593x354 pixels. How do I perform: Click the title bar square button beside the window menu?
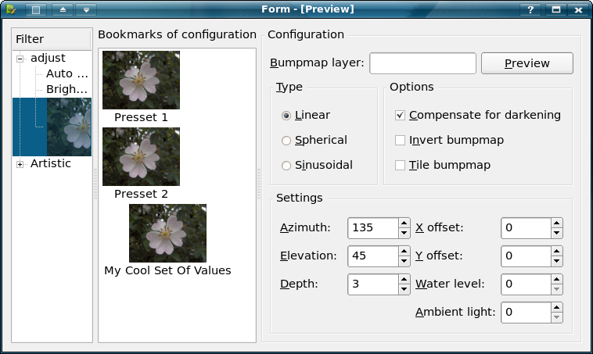pyautogui.click(x=36, y=9)
